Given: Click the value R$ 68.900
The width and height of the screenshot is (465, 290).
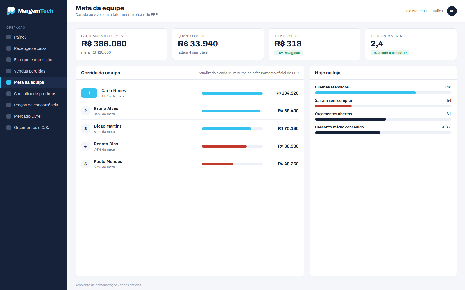Looking at the screenshot, I should pos(288,146).
